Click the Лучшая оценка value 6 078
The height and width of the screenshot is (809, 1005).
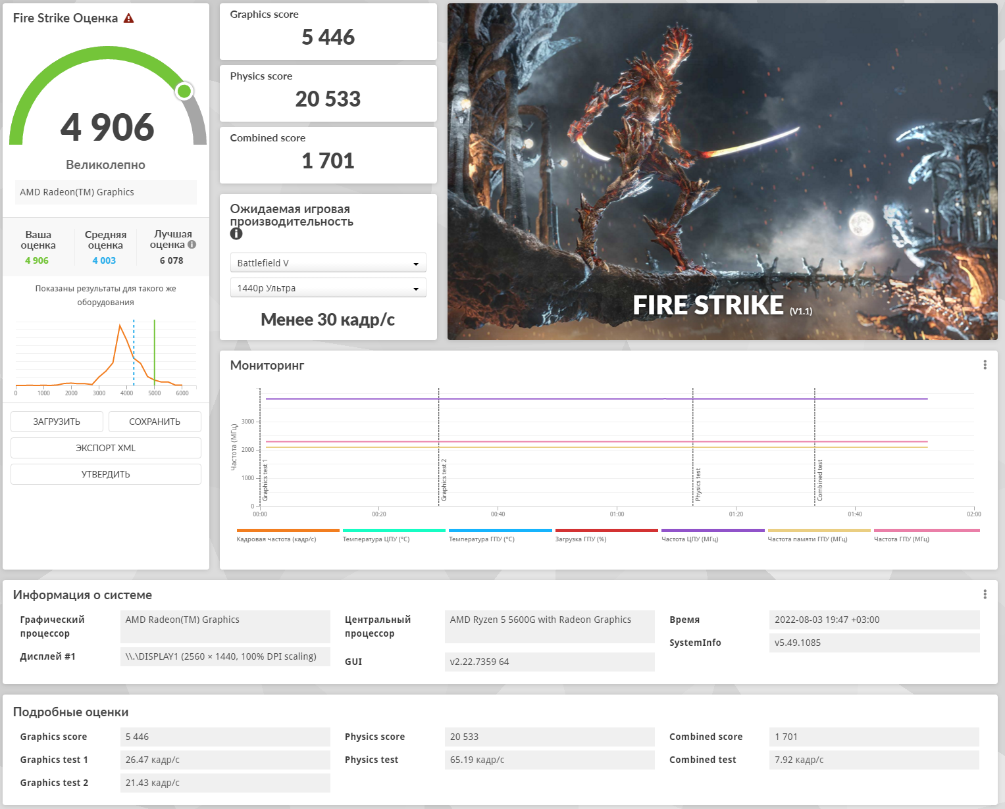pos(172,260)
